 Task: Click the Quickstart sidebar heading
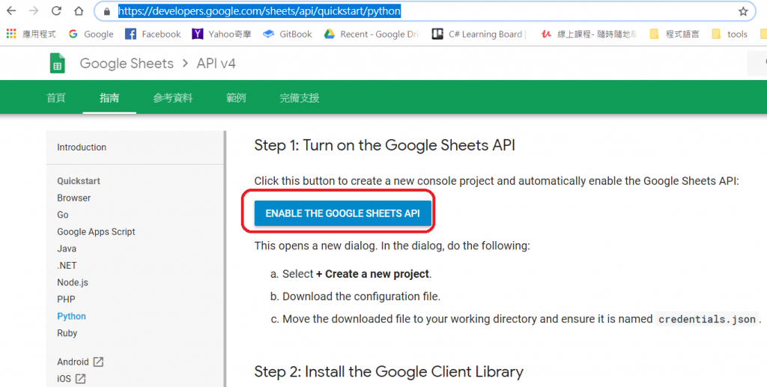click(x=79, y=181)
